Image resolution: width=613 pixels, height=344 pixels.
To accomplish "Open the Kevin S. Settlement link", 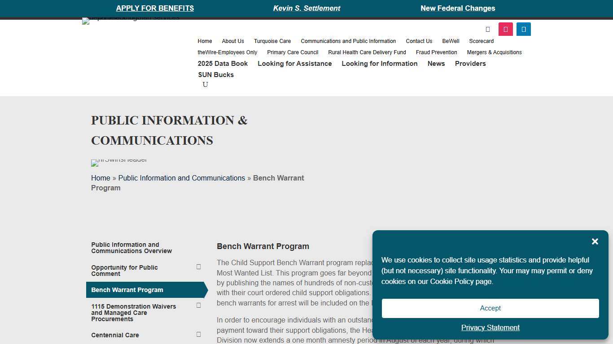I will point(306,8).
